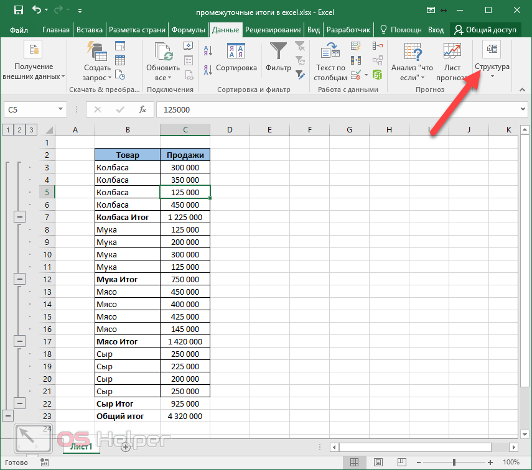Click the vertical scrollbar down arrow

click(525, 434)
